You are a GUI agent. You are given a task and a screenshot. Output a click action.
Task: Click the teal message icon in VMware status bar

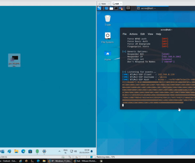[91, 157]
